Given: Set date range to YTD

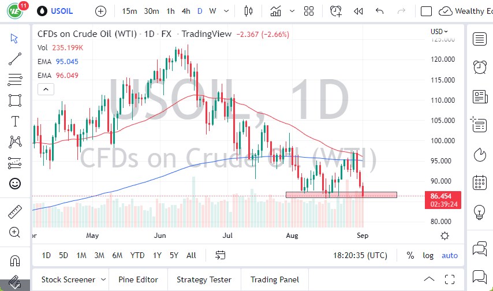Looking at the screenshot, I should tap(137, 255).
